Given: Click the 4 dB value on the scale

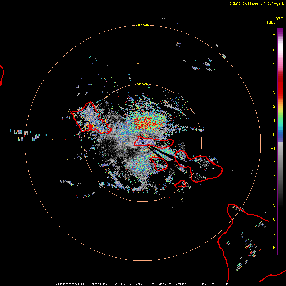Looking at the screenshot, I should tap(274, 78).
